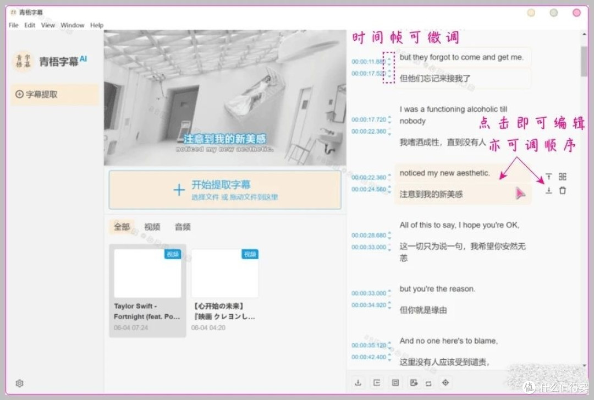The height and width of the screenshot is (400, 594).
Task: Adjust stepper beside timestamp 00:00:34.920
Action: tap(389, 305)
